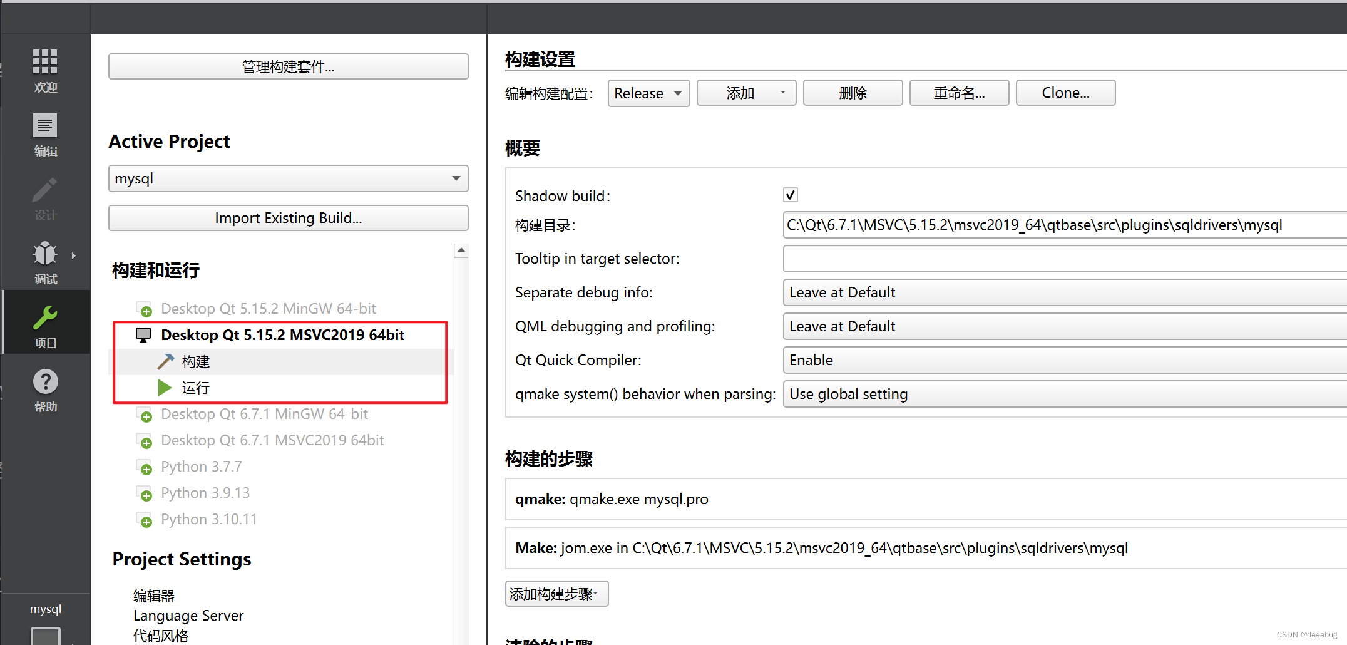
Task: Click the green Run (运行) arrow icon
Action: [165, 388]
